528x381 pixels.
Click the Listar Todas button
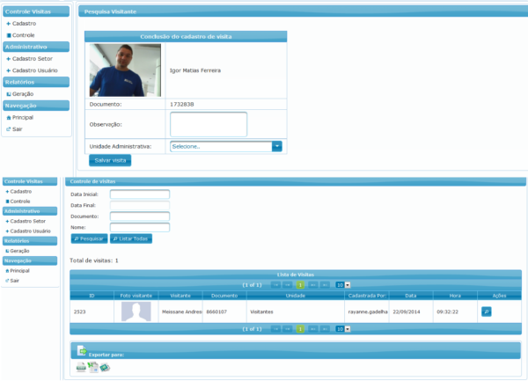click(131, 238)
